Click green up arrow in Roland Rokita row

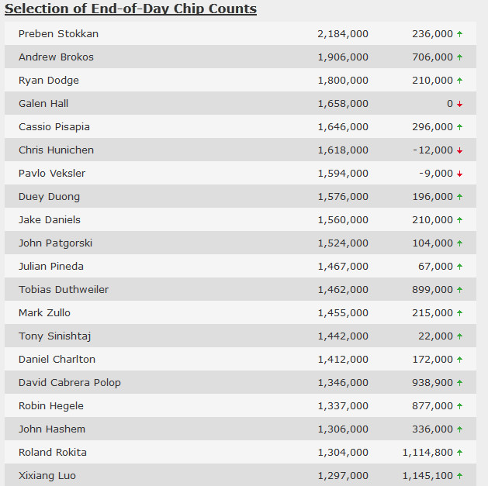pos(459,453)
